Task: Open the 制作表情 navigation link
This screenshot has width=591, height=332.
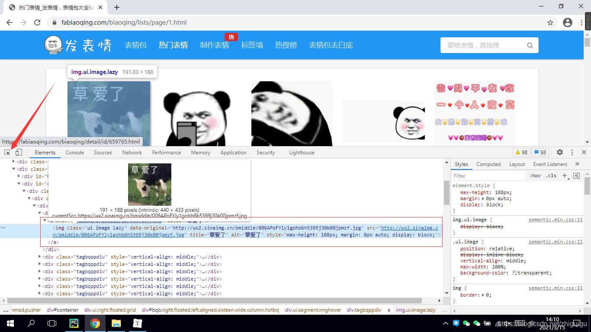Action: (x=215, y=45)
